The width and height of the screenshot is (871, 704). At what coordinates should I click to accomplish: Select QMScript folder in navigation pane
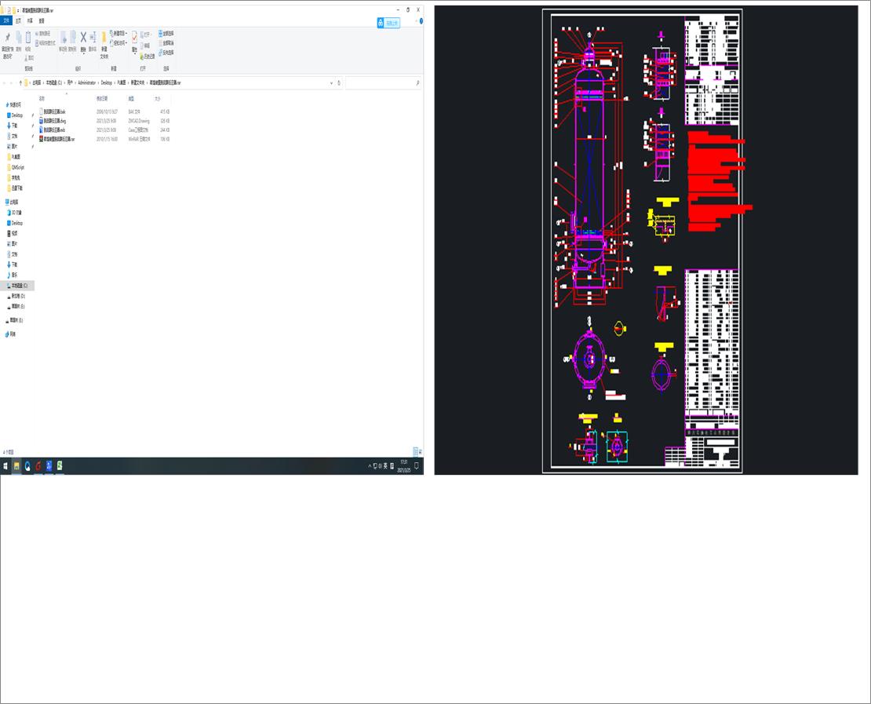pos(16,167)
